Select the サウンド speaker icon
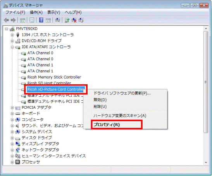212x176 pixels. (17, 126)
